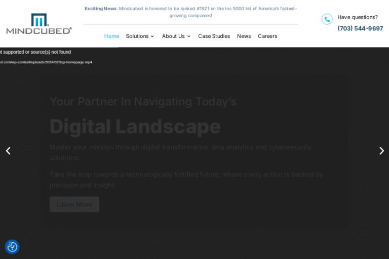Go to previous slide with left arrow
This screenshot has width=389, height=259.
pos(8,151)
